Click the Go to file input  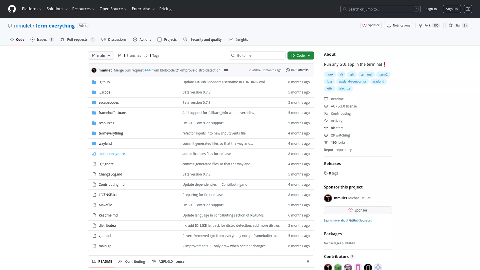(257, 55)
